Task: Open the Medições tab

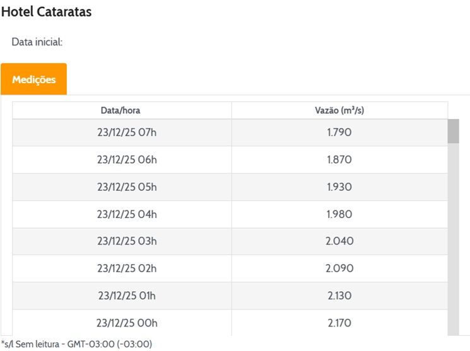Action: (x=33, y=79)
